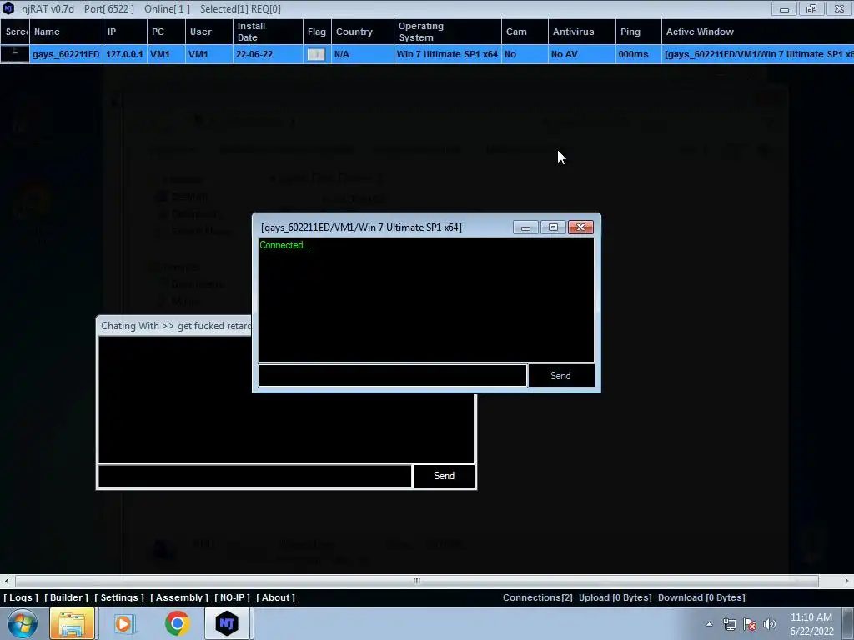Focus the message input in the front chat window
The width and height of the screenshot is (854, 640).
pyautogui.click(x=393, y=376)
